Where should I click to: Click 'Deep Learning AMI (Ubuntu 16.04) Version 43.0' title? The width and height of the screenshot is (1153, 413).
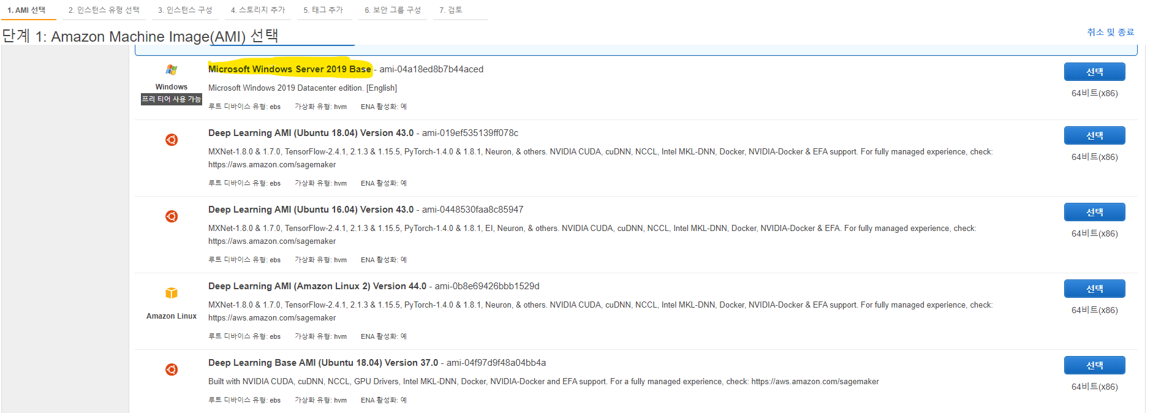[x=311, y=210]
